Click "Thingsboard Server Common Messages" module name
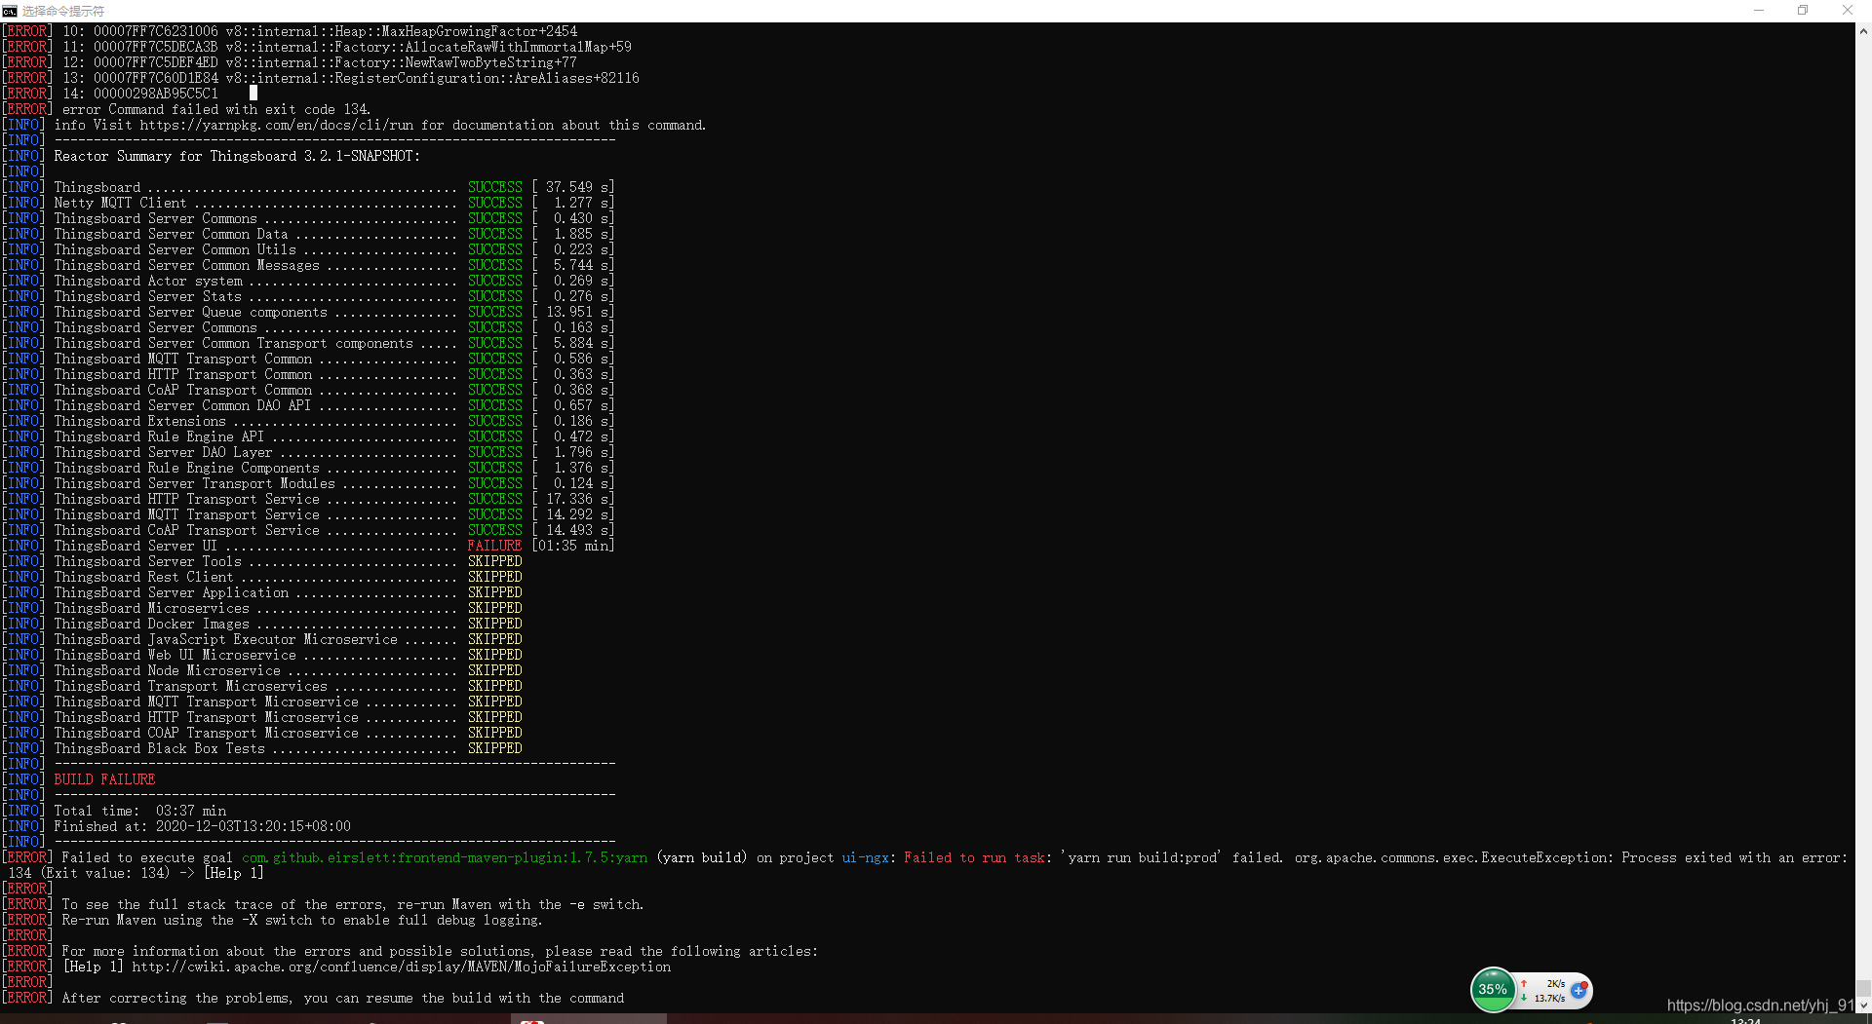The height and width of the screenshot is (1024, 1872). [x=186, y=265]
